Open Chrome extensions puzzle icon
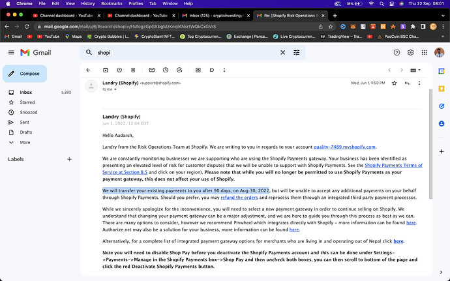The image size is (450, 281). [x=413, y=27]
